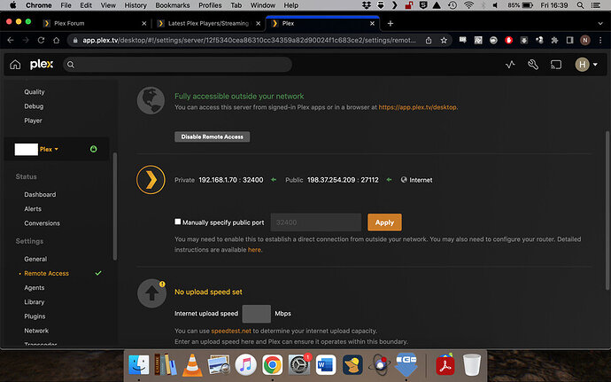611x382 pixels.
Task: Bookmark this page with star icon
Action: (x=444, y=40)
